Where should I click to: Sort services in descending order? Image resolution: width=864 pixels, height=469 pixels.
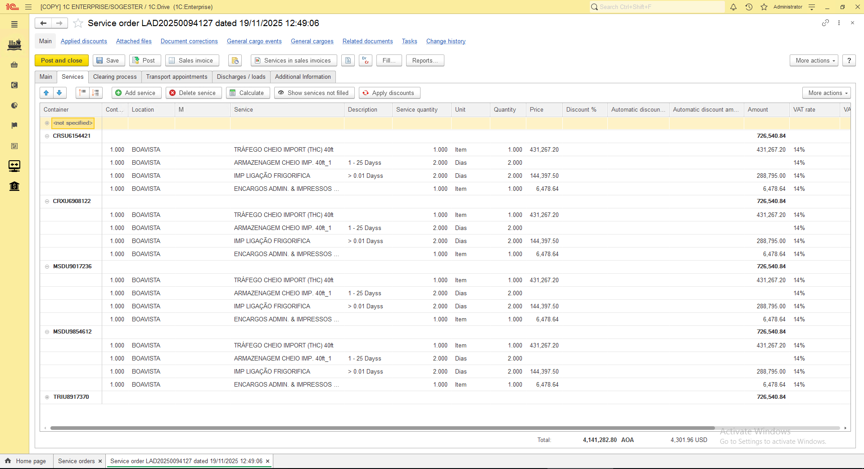point(95,93)
